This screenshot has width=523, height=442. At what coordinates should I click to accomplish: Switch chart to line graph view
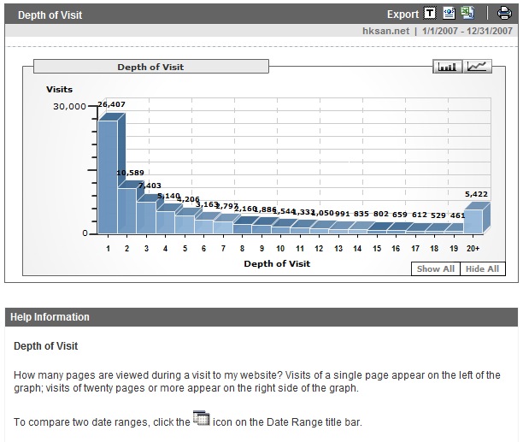477,67
